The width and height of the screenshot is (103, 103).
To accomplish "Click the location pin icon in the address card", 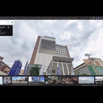I will pyautogui.click(x=8, y=27).
